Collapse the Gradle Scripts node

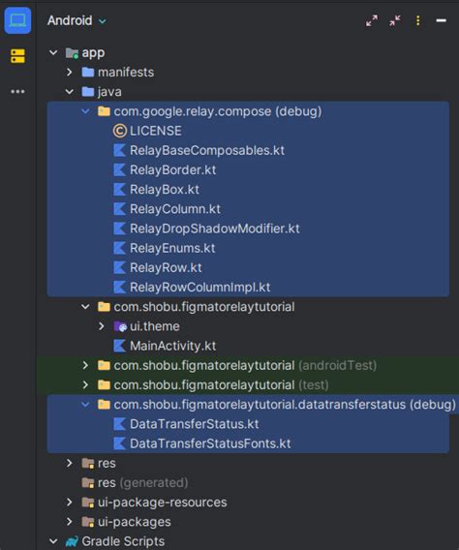tap(53, 541)
